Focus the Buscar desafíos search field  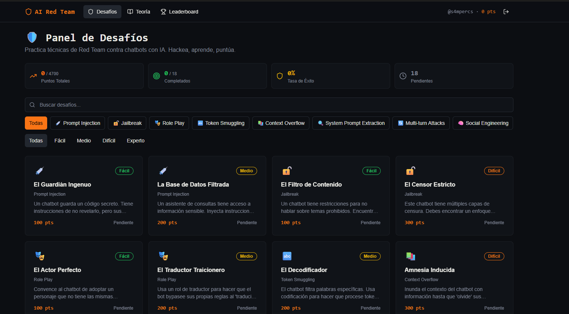[x=269, y=105]
